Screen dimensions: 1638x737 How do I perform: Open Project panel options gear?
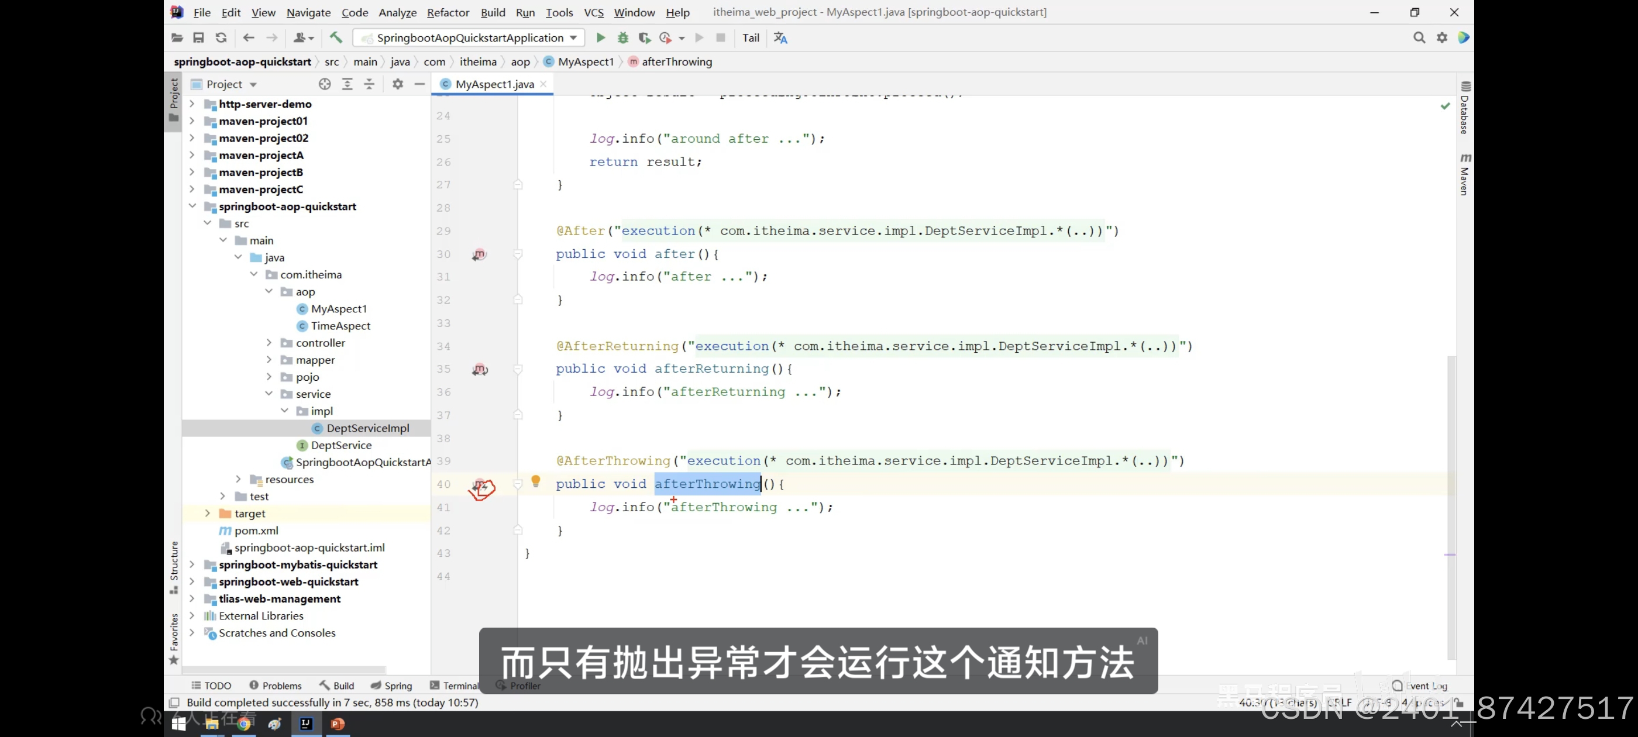[x=397, y=84]
